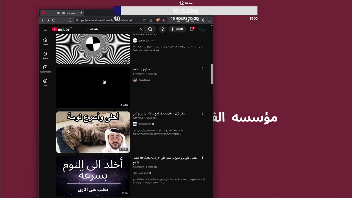The image size is (352, 198).
Task: Open options for the Omar Shaath video
Action: coord(202,113)
